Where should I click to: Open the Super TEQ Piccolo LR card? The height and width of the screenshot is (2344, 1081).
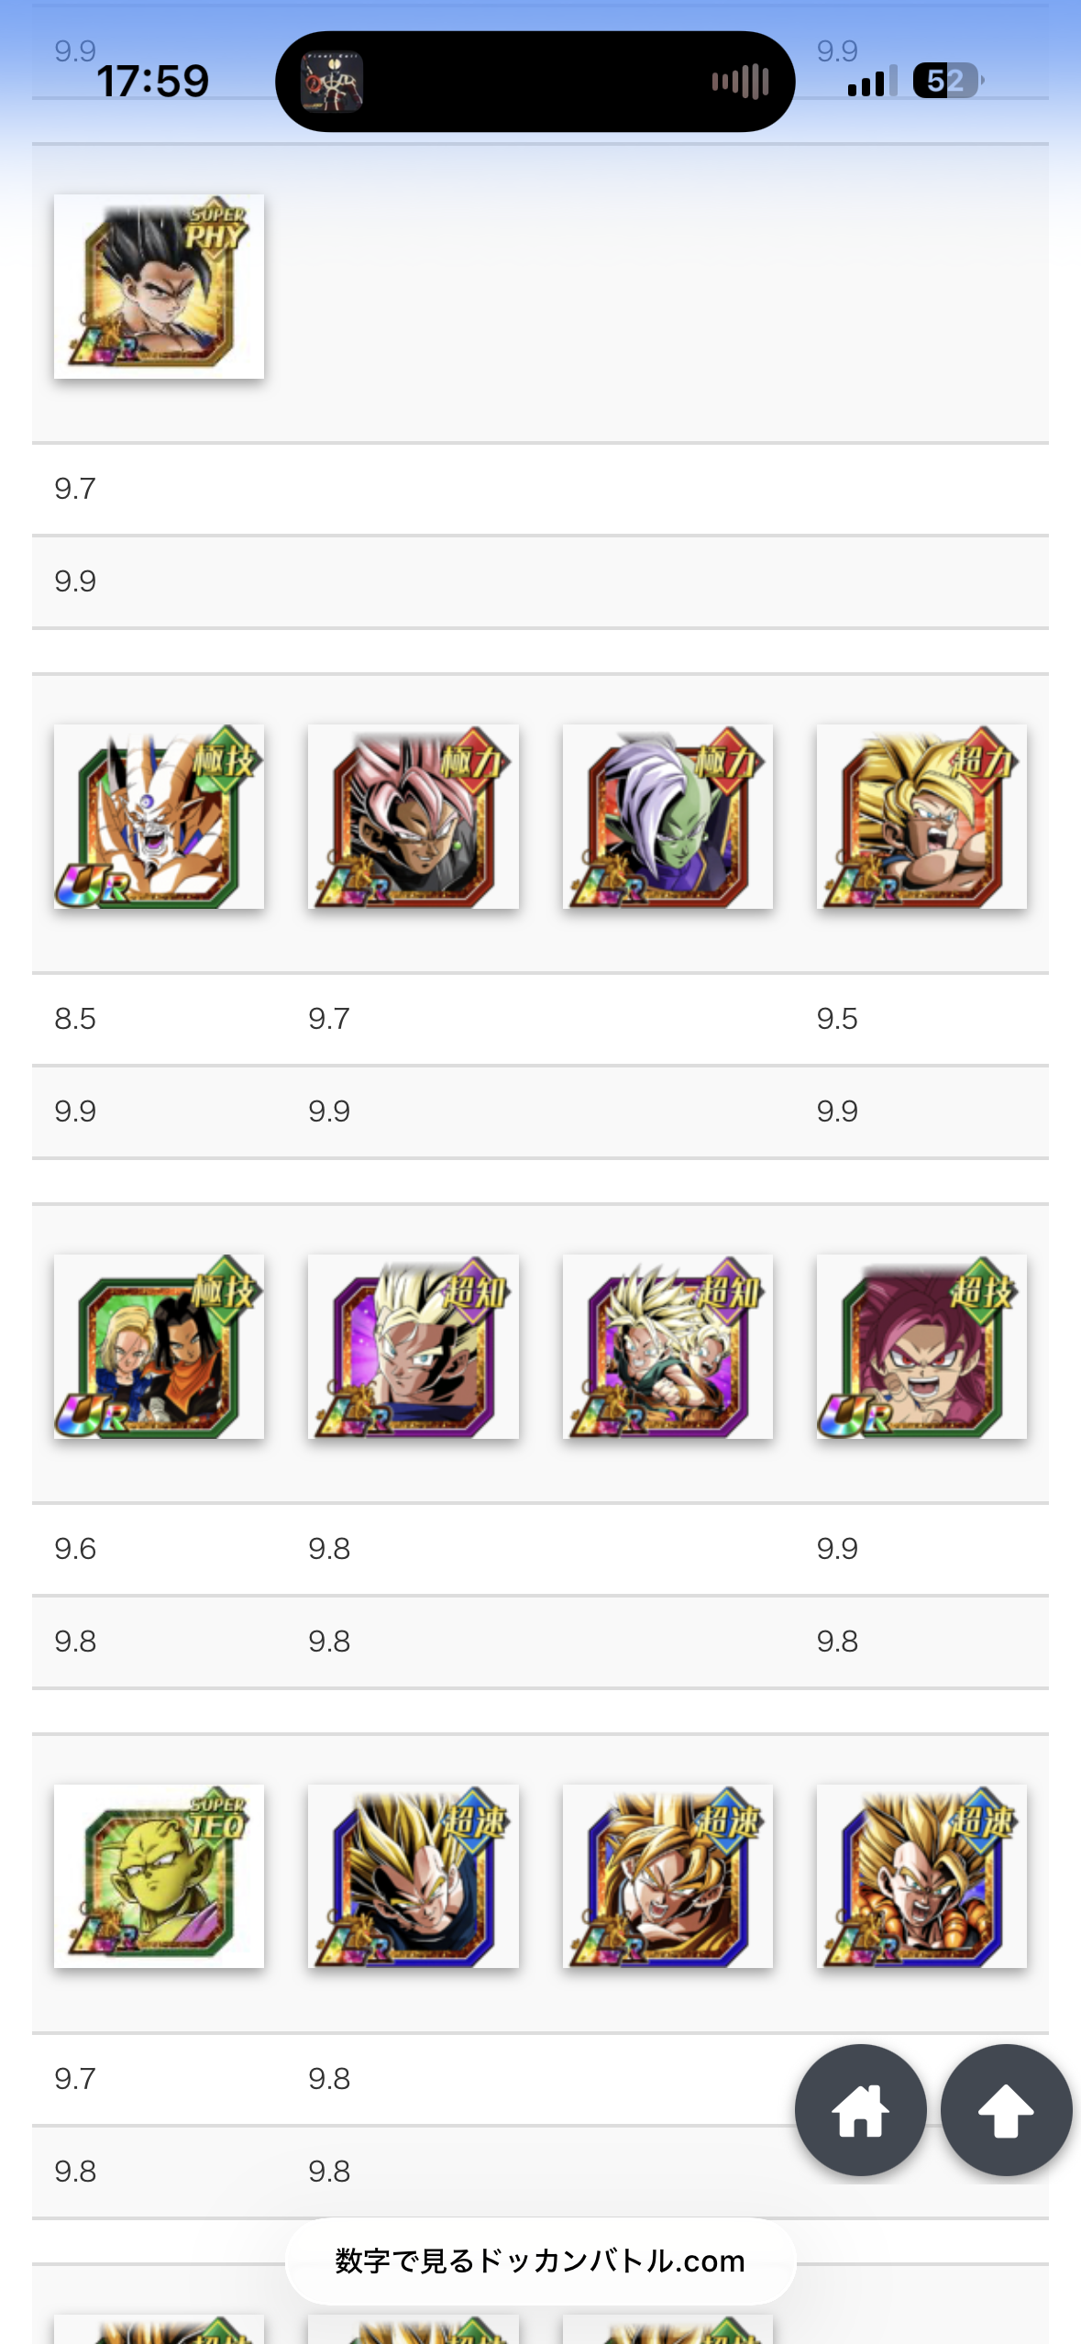[x=159, y=1876]
